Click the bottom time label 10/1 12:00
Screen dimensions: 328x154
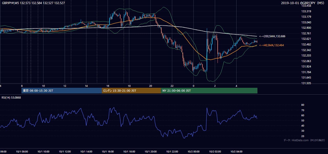(x=65, y=152)
